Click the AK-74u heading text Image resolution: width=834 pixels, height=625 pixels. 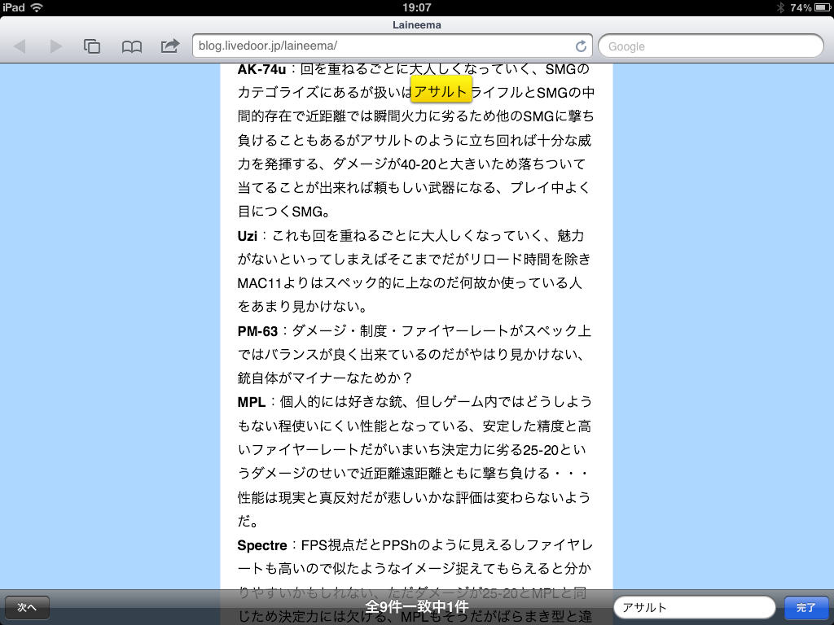[x=261, y=69]
